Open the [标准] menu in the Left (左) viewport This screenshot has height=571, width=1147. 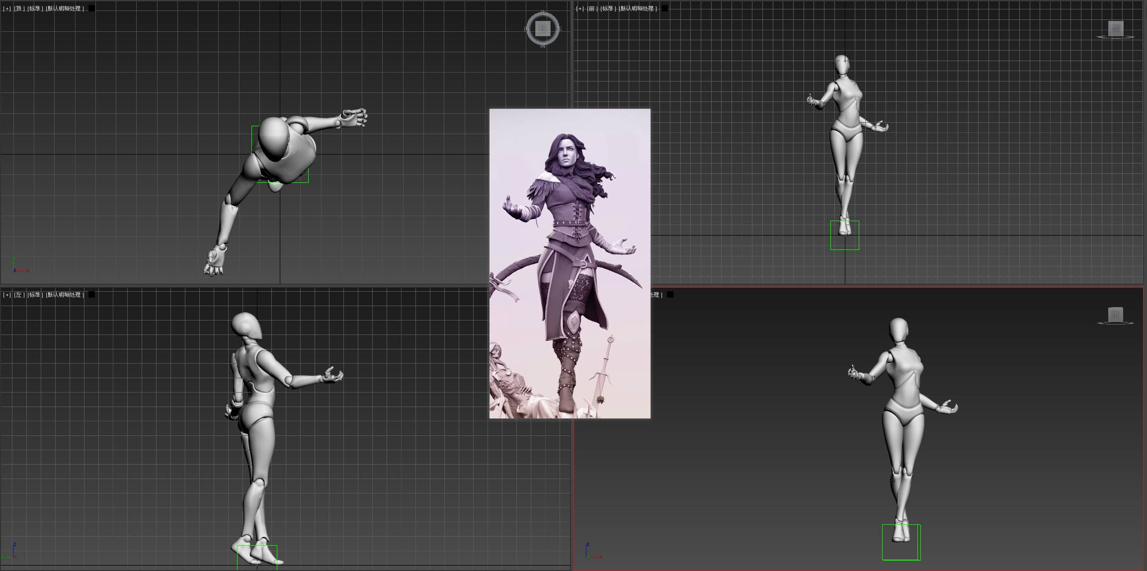tap(35, 295)
